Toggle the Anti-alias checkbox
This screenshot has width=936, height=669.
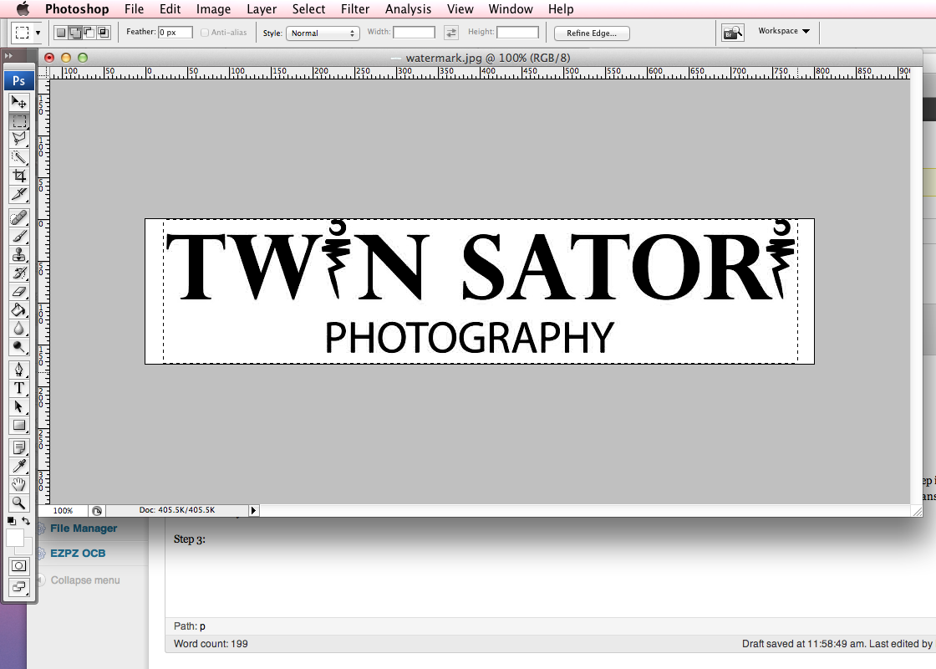pyautogui.click(x=205, y=33)
